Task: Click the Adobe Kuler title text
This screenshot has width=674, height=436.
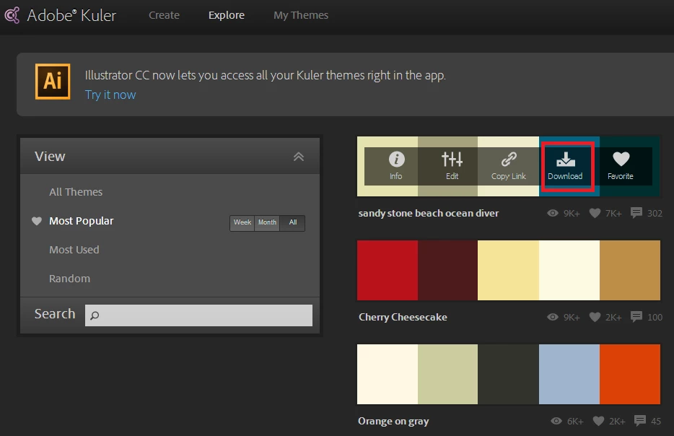Action: click(x=71, y=15)
